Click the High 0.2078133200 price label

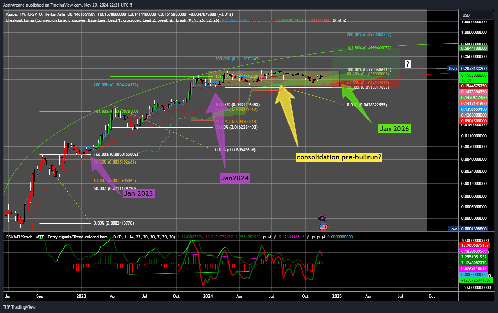(467, 69)
